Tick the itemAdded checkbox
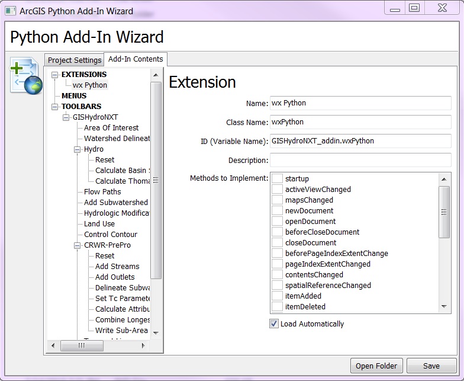Viewport: 464px width, 381px height. point(277,296)
